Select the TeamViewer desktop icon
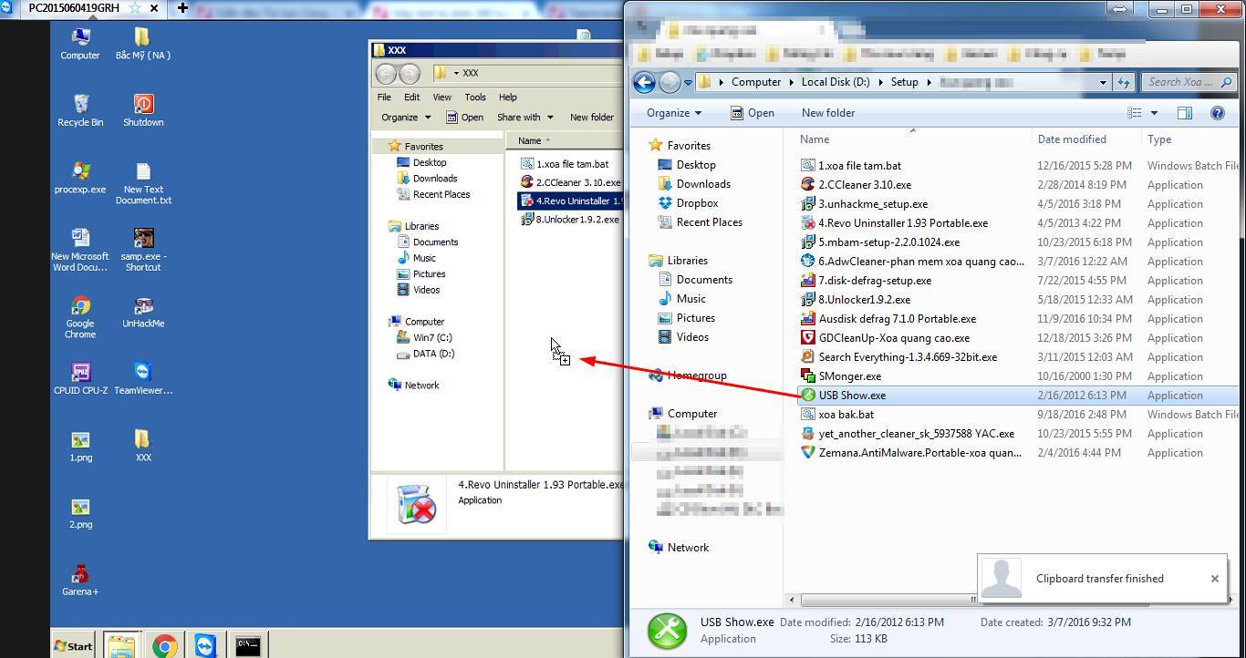This screenshot has width=1246, height=658. [143, 377]
